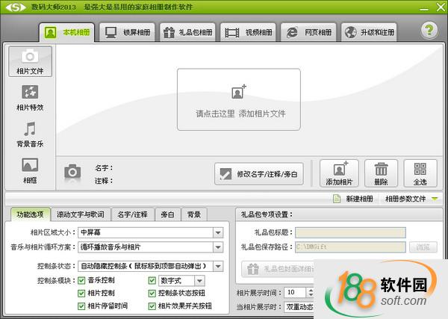Open the 相片特效 effects panel
448x319 pixels.
coord(29,98)
